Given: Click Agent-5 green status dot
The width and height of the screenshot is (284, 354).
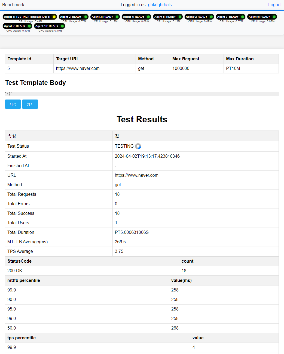Looking at the screenshot, I should click(180, 17).
